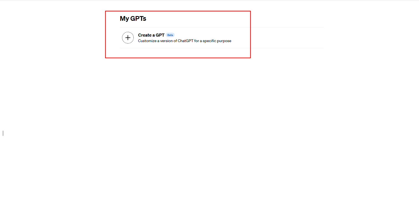
Task: Click the blue Beta badge
Action: point(170,35)
